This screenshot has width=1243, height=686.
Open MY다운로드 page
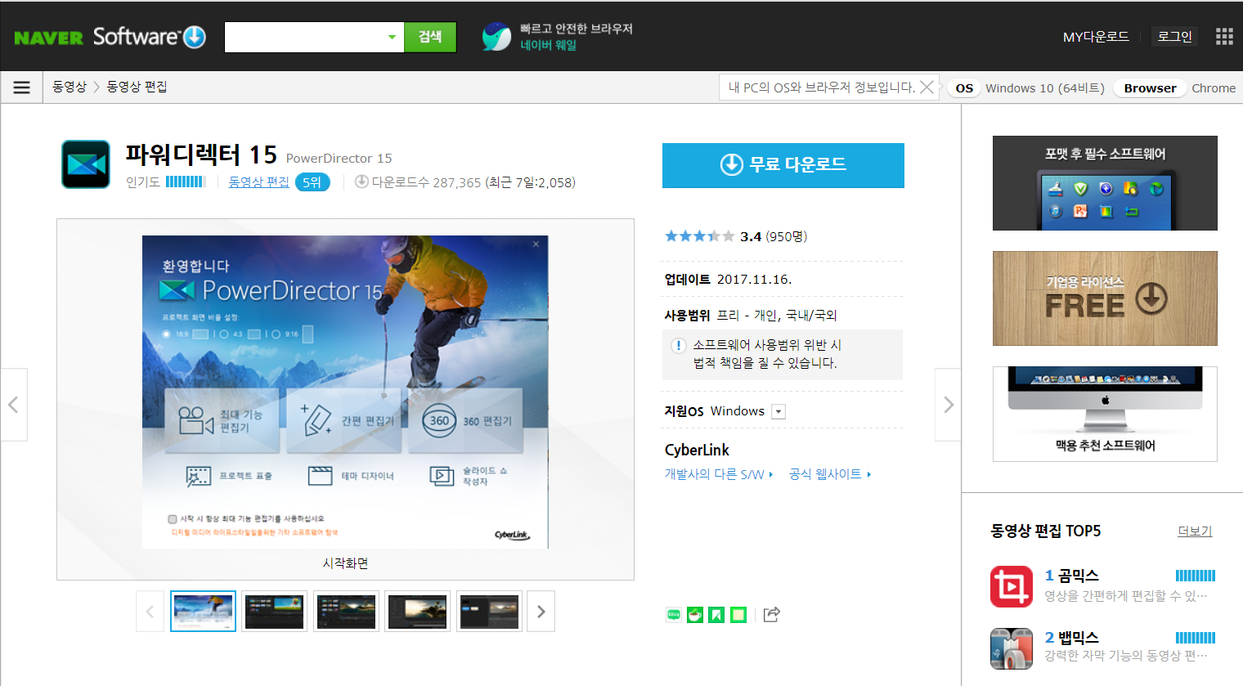1096,37
